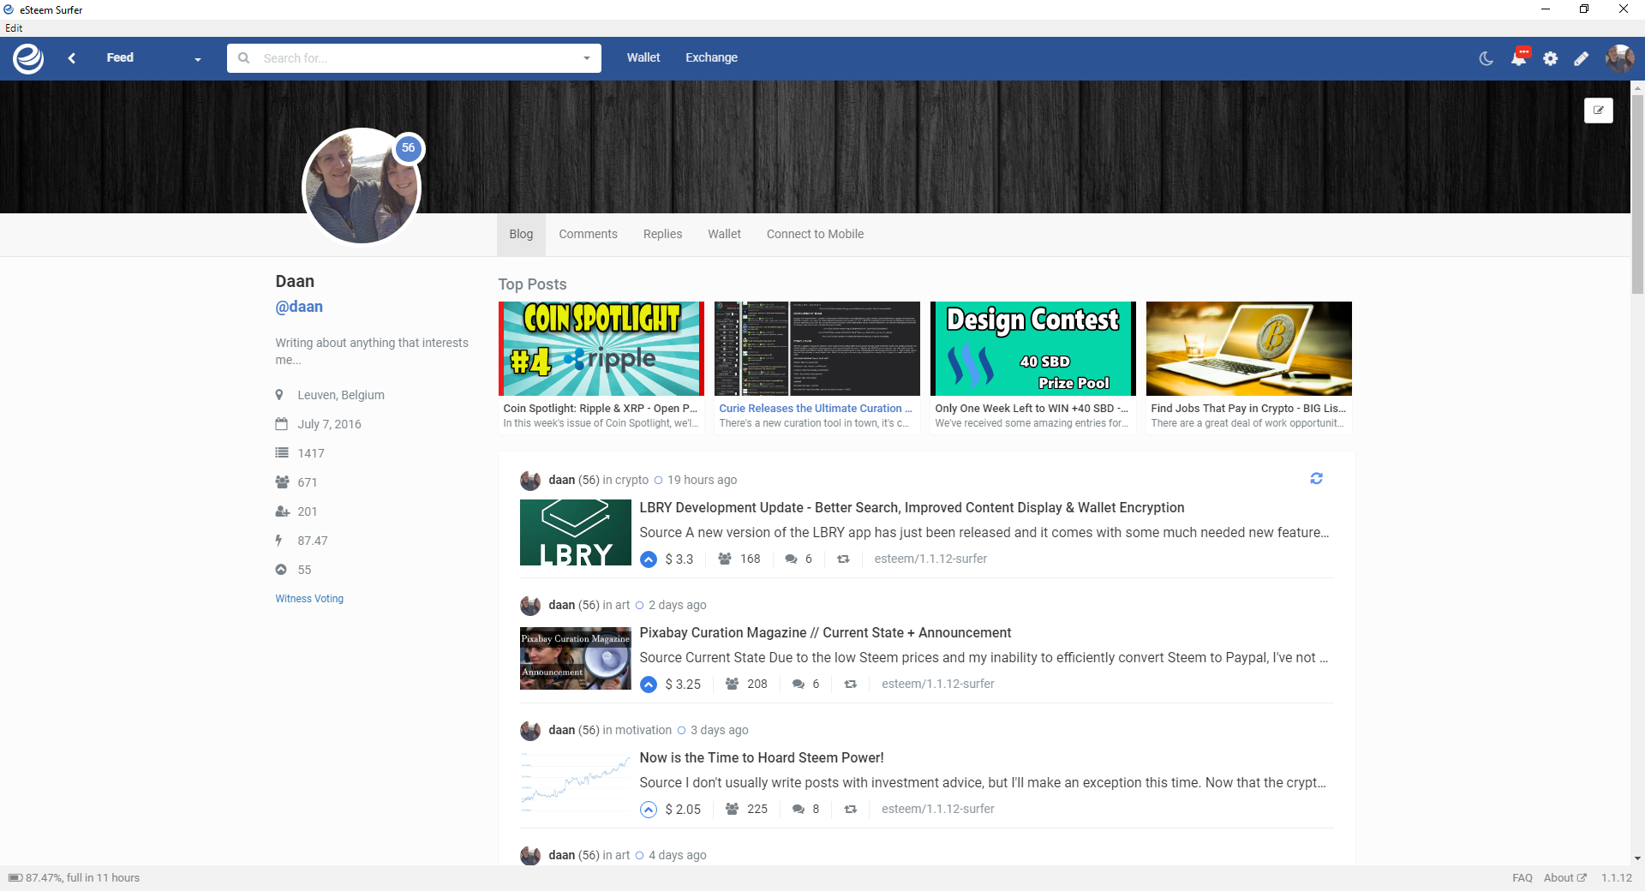Toggle upvote on Pixabay Curation post

[x=649, y=685]
